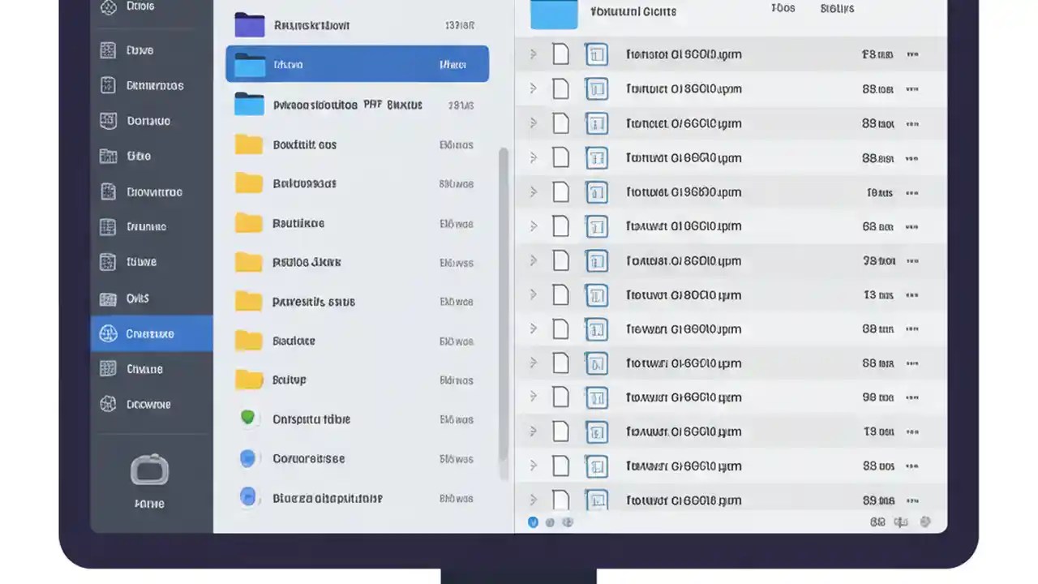
Task: Click the blue status dot at bottom left
Action: [533, 522]
